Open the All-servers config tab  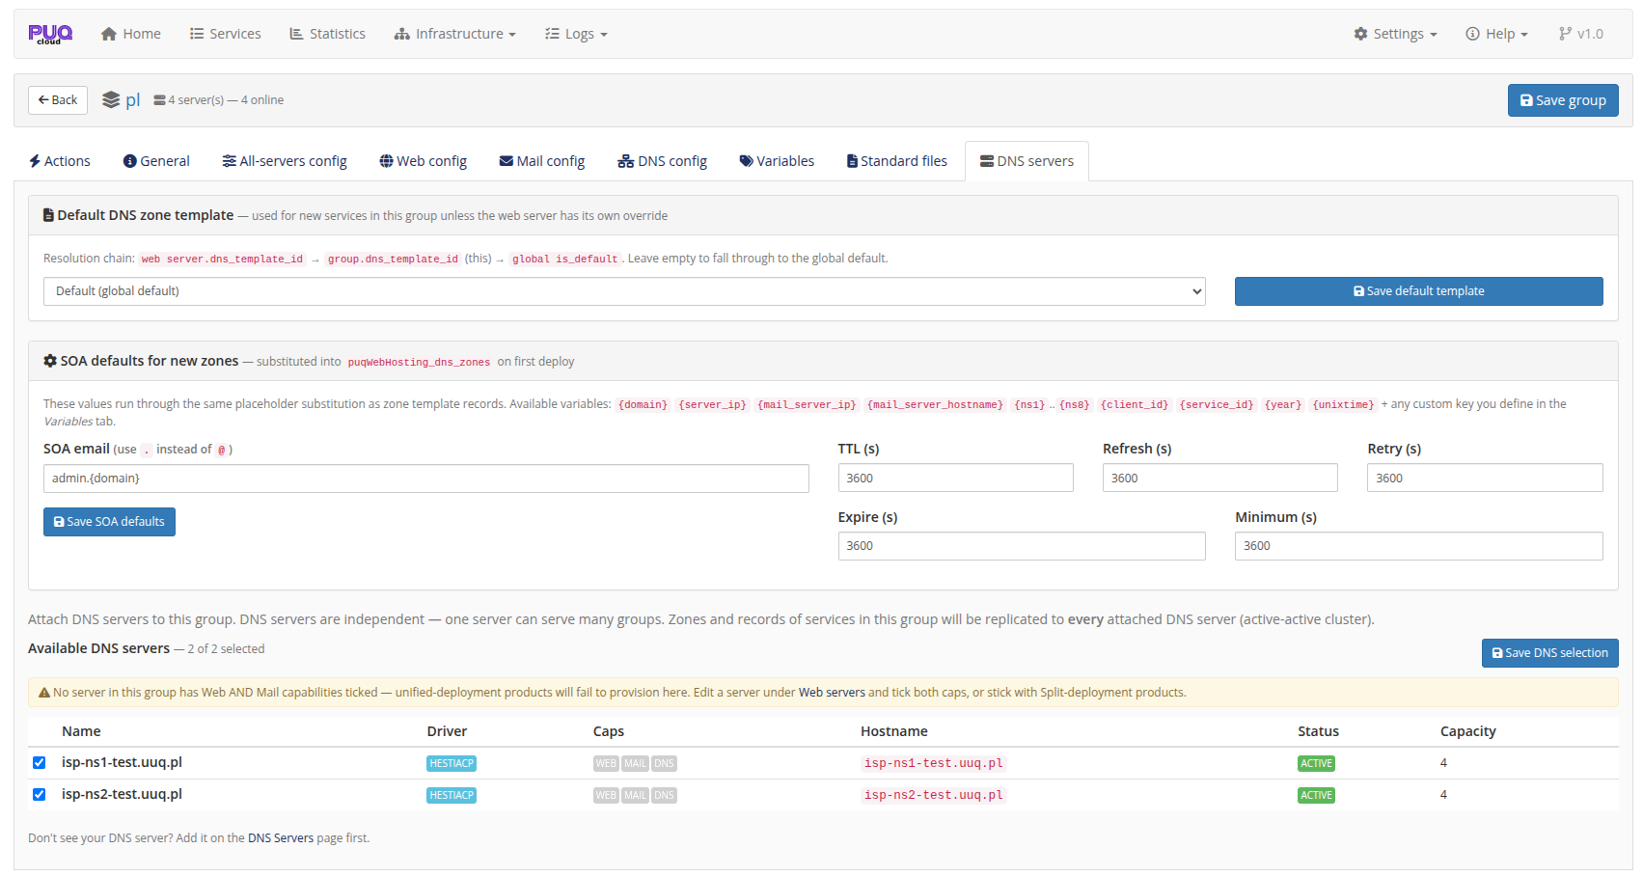pyautogui.click(x=285, y=161)
